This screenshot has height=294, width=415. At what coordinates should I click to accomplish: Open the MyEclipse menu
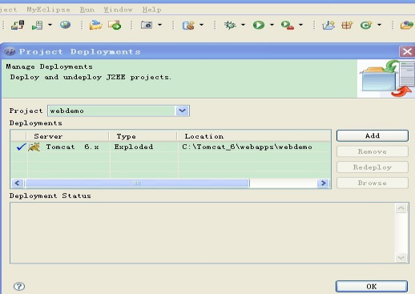[x=48, y=10]
